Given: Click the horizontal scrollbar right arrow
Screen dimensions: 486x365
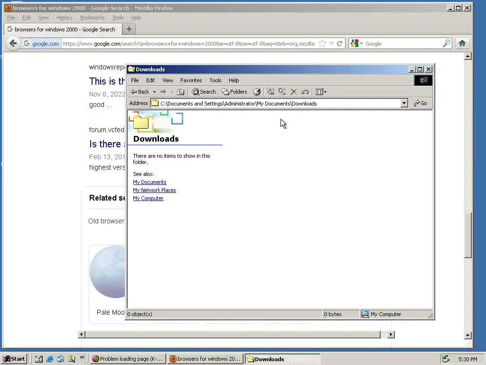Looking at the screenshot, I should (391, 334).
